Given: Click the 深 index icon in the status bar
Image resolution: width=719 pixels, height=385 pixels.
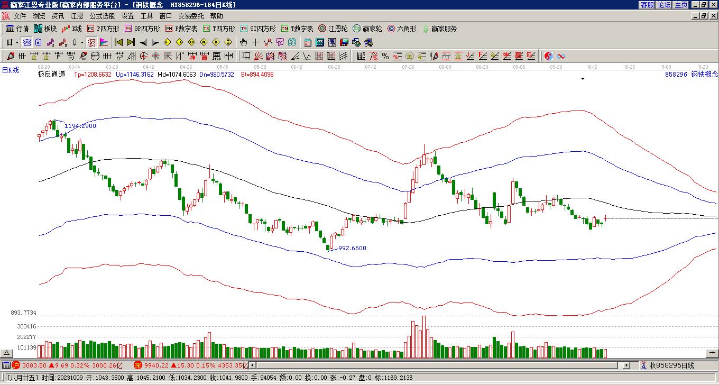Looking at the screenshot, I should 137,365.
